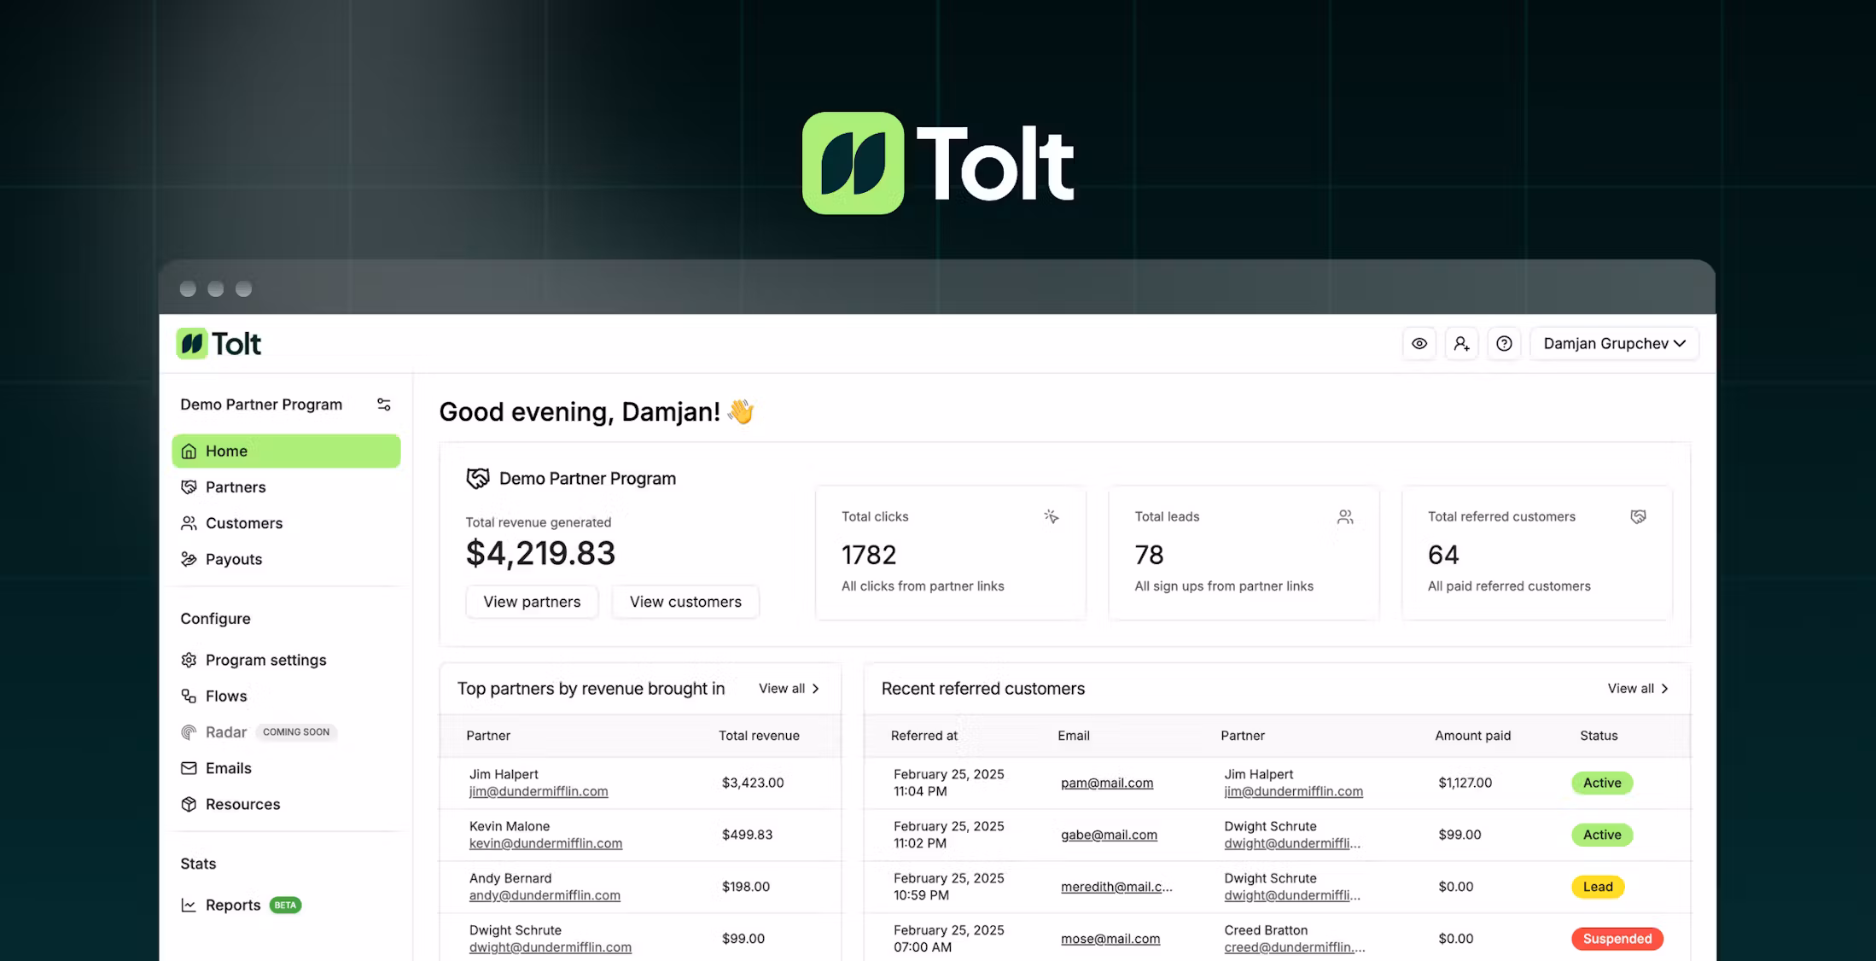Image resolution: width=1876 pixels, height=961 pixels.
Task: Click the eye preview icon in header
Action: (x=1419, y=343)
